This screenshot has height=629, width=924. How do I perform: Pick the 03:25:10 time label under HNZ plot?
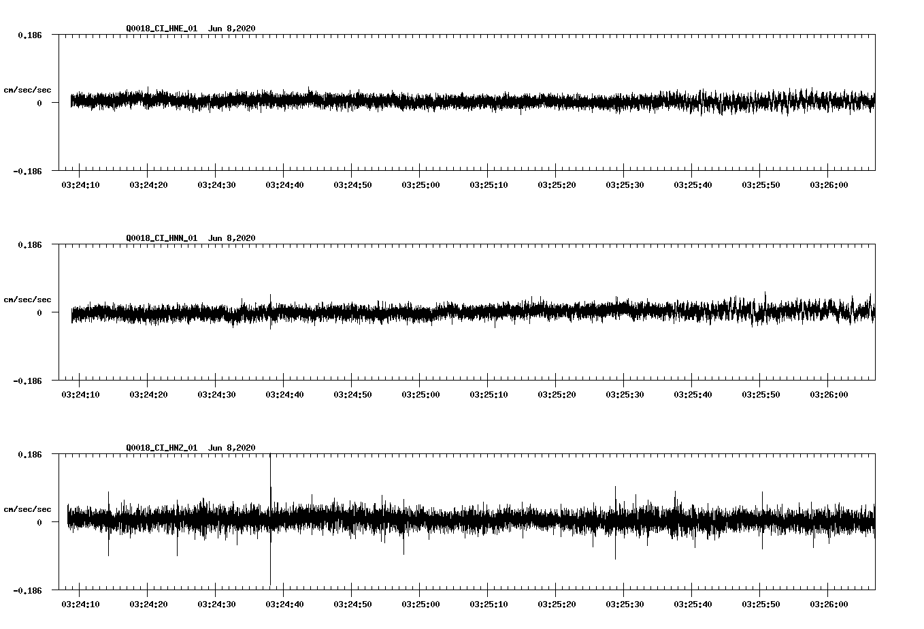pos(489,604)
